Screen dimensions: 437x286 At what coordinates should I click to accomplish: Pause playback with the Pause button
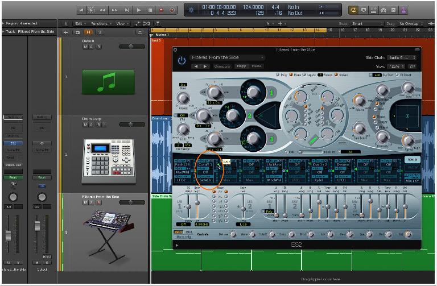150,10
